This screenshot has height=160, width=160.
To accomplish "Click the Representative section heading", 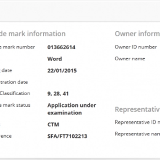I will (x=137, y=109).
